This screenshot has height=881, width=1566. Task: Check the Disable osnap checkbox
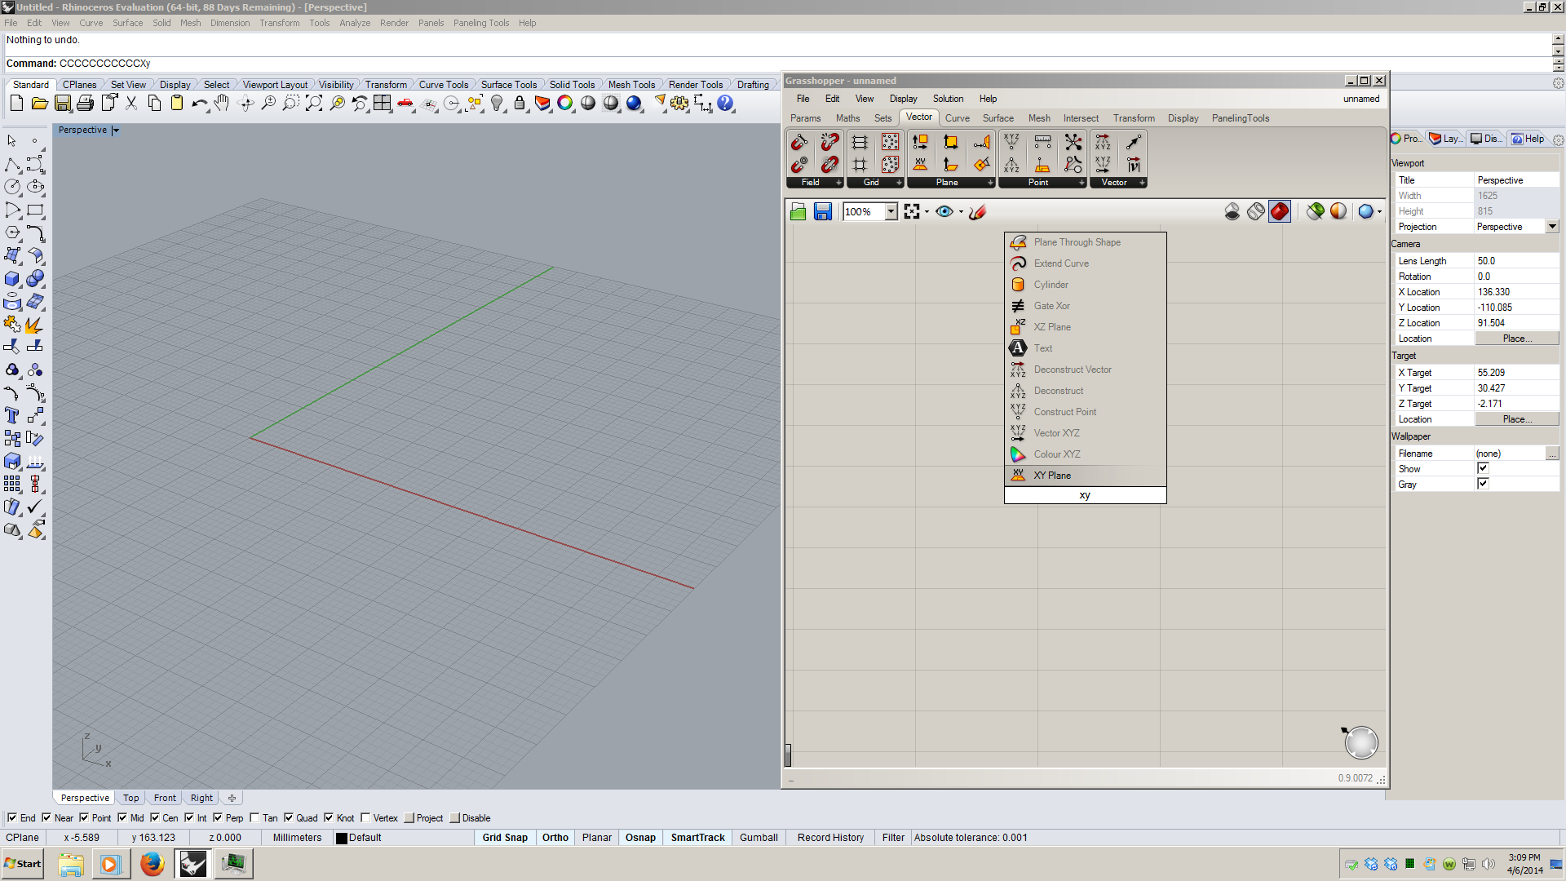pyautogui.click(x=455, y=817)
